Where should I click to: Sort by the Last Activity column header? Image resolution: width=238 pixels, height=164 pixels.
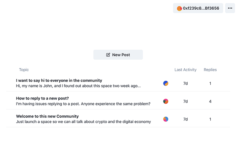185,70
